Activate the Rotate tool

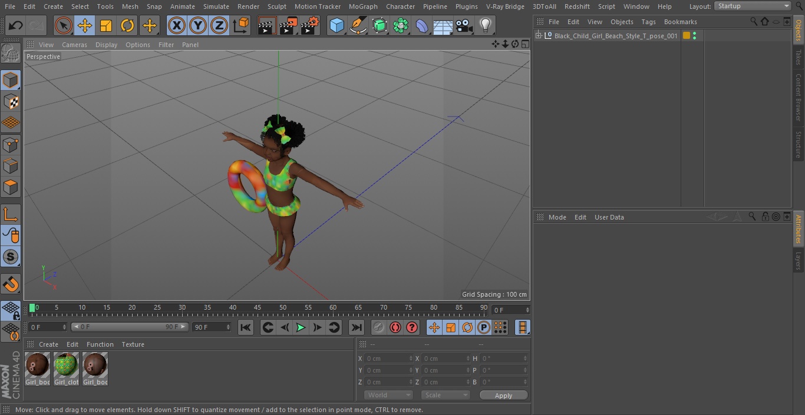(127, 25)
